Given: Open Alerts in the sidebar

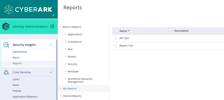Looking at the screenshot, I should click(16, 58).
